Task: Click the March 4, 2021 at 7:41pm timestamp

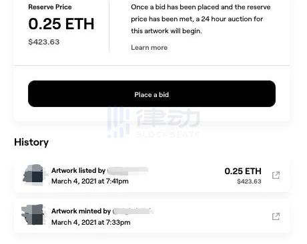Action: (x=90, y=181)
